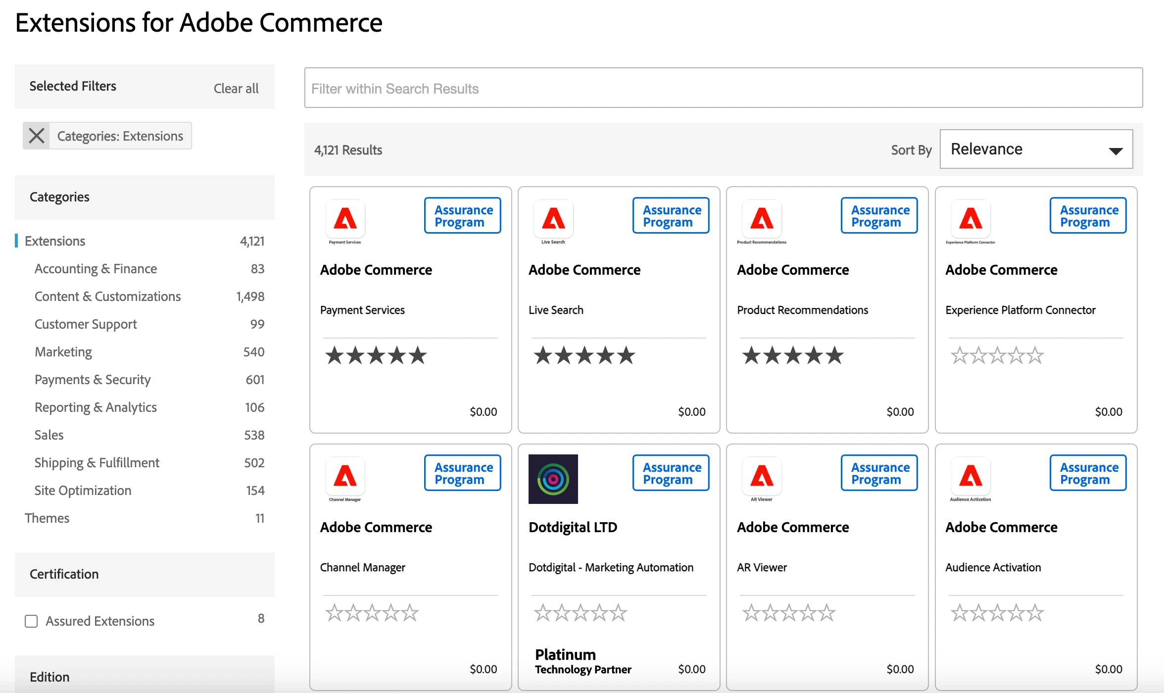Screen dimensions: 1164x693
Task: Click Assurance Program badge on Product Recommendations
Action: coord(879,216)
